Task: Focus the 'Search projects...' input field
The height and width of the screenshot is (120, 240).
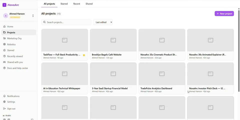Action: (x=66, y=22)
